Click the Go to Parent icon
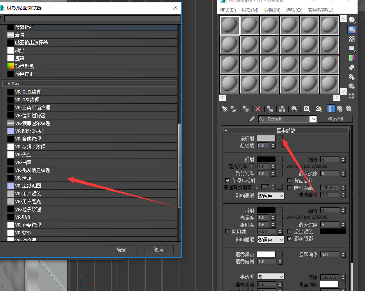 pyautogui.click(x=340, y=109)
